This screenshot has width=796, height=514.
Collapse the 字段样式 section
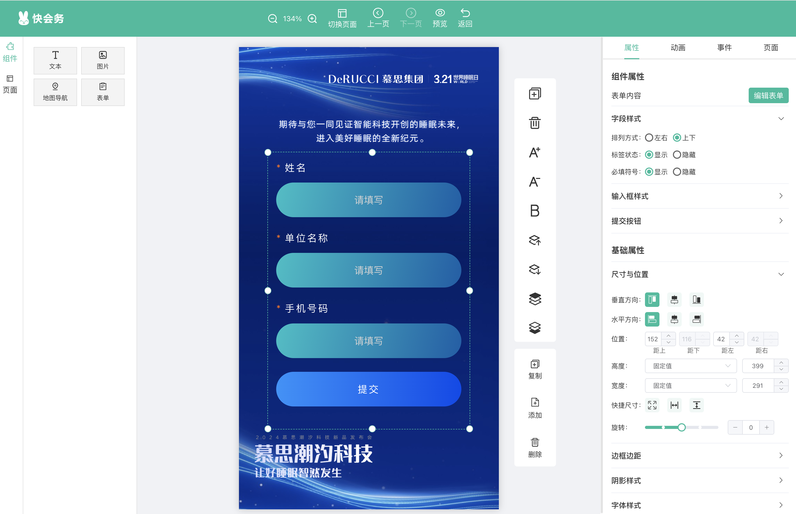pyautogui.click(x=781, y=118)
